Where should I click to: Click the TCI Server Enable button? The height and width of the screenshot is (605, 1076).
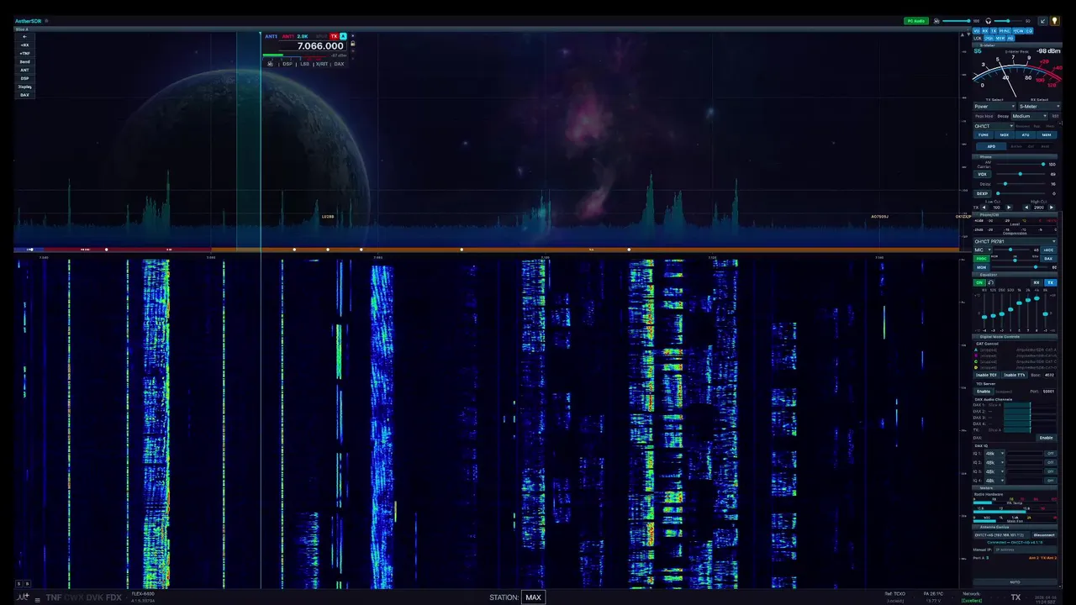(983, 391)
